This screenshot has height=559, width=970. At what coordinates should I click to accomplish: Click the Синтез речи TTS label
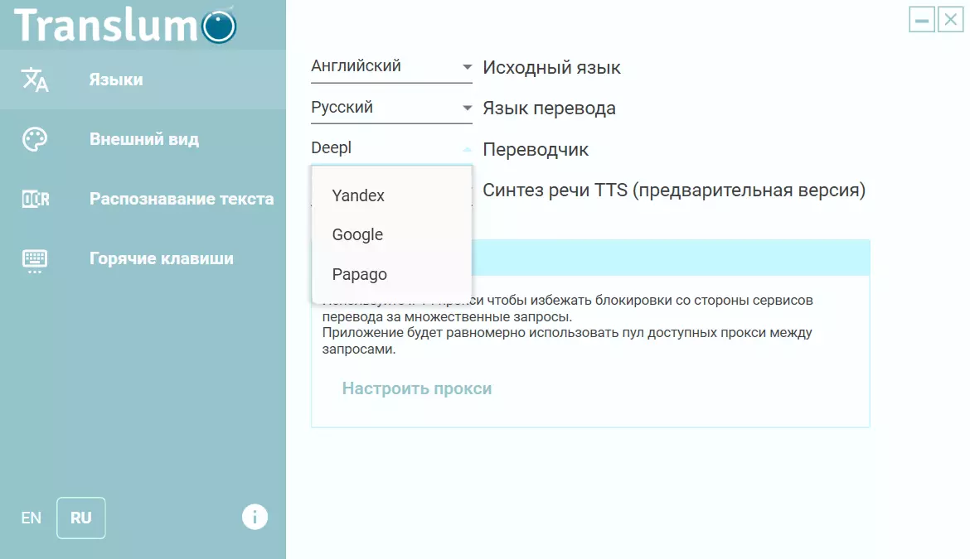(674, 190)
